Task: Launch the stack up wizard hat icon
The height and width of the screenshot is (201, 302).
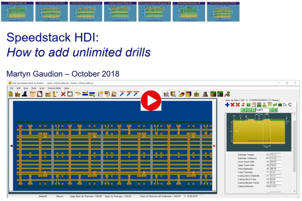Action: pos(25,94)
